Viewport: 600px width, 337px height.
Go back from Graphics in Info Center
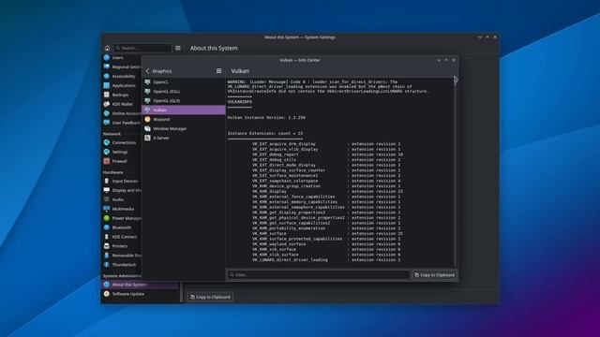148,71
